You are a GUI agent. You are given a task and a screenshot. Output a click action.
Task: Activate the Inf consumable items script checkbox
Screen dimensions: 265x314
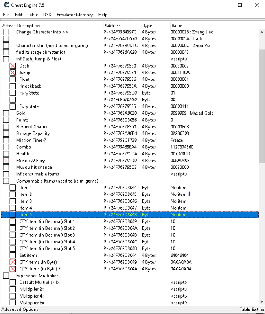(x=6, y=174)
